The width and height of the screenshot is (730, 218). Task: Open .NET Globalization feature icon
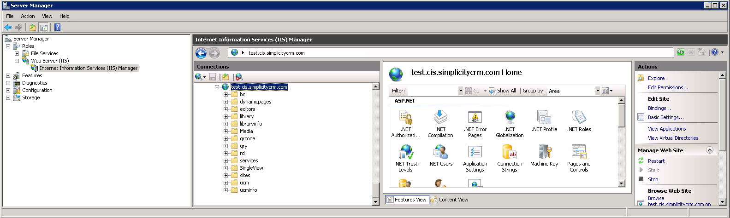[510, 124]
